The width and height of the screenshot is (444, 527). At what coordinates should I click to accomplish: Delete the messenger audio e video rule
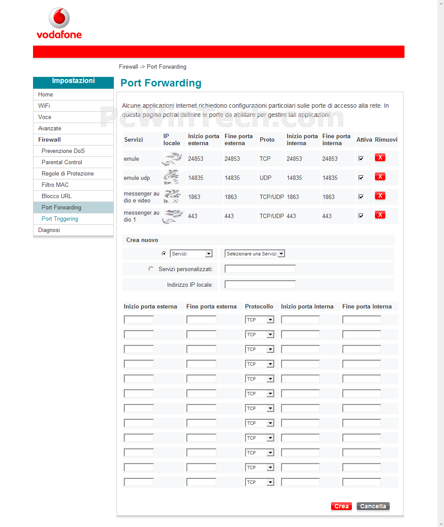click(380, 196)
